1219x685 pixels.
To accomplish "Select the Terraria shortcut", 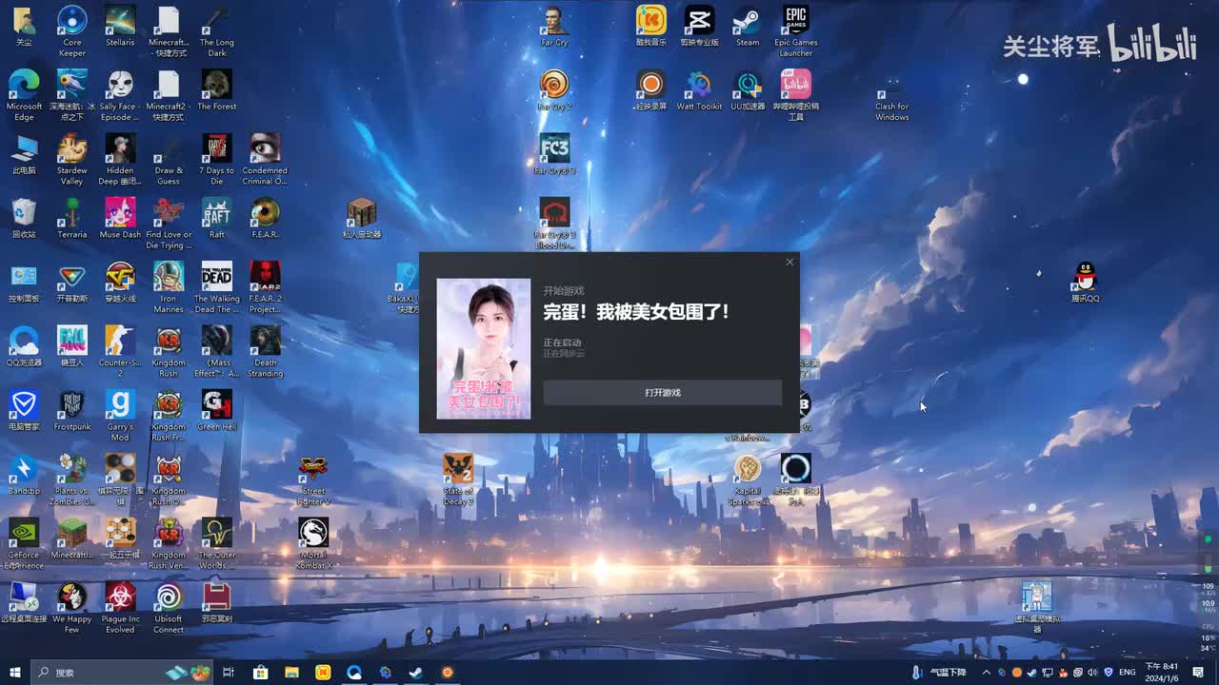I will [72, 219].
